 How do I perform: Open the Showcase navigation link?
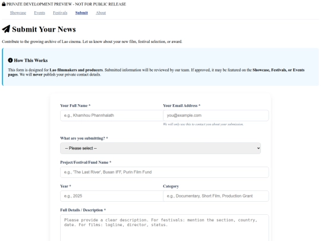(18, 12)
